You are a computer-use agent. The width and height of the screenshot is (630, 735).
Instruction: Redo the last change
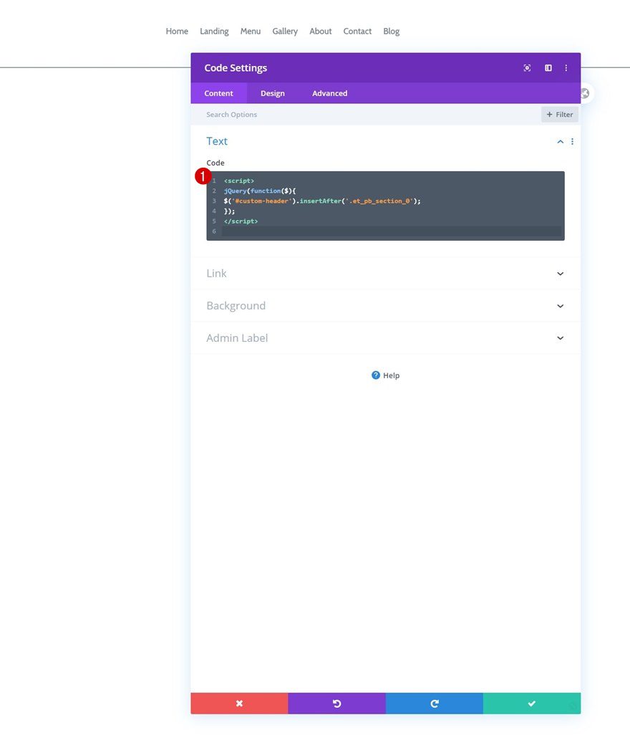coord(434,703)
